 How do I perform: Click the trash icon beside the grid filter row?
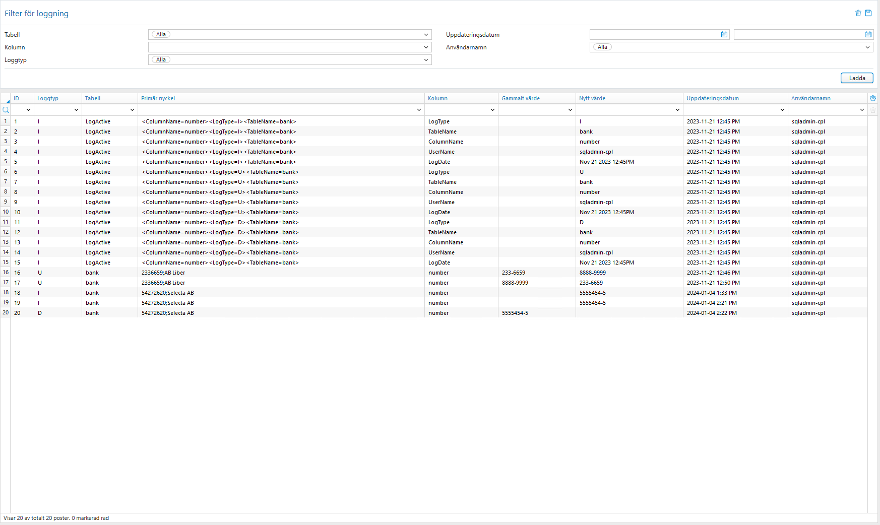[x=873, y=110]
